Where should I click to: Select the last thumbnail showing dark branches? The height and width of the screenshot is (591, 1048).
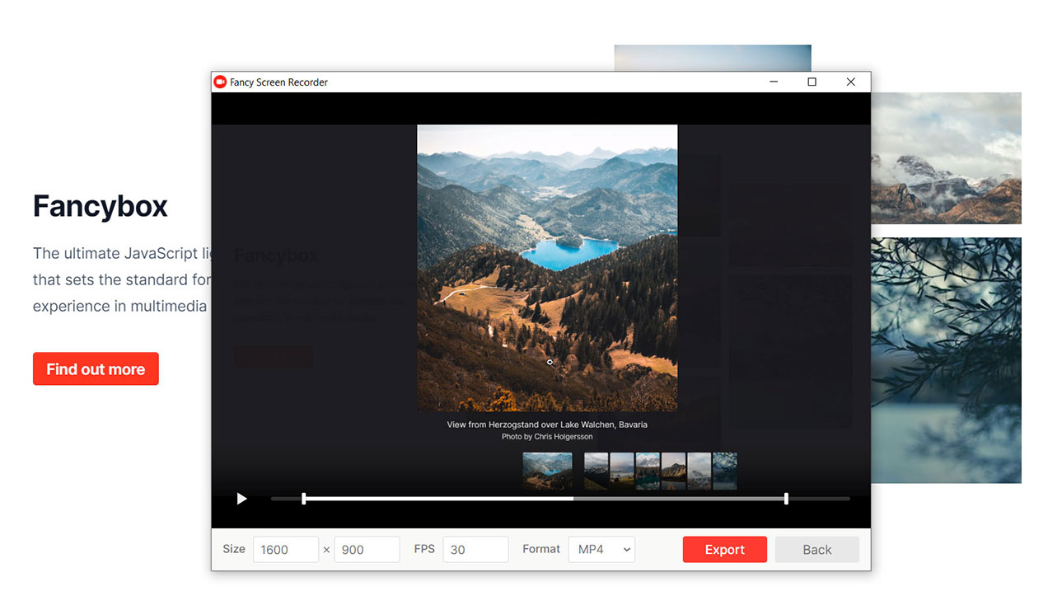[725, 471]
